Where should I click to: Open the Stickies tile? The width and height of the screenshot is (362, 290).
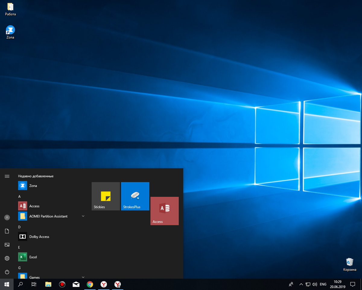(106, 196)
